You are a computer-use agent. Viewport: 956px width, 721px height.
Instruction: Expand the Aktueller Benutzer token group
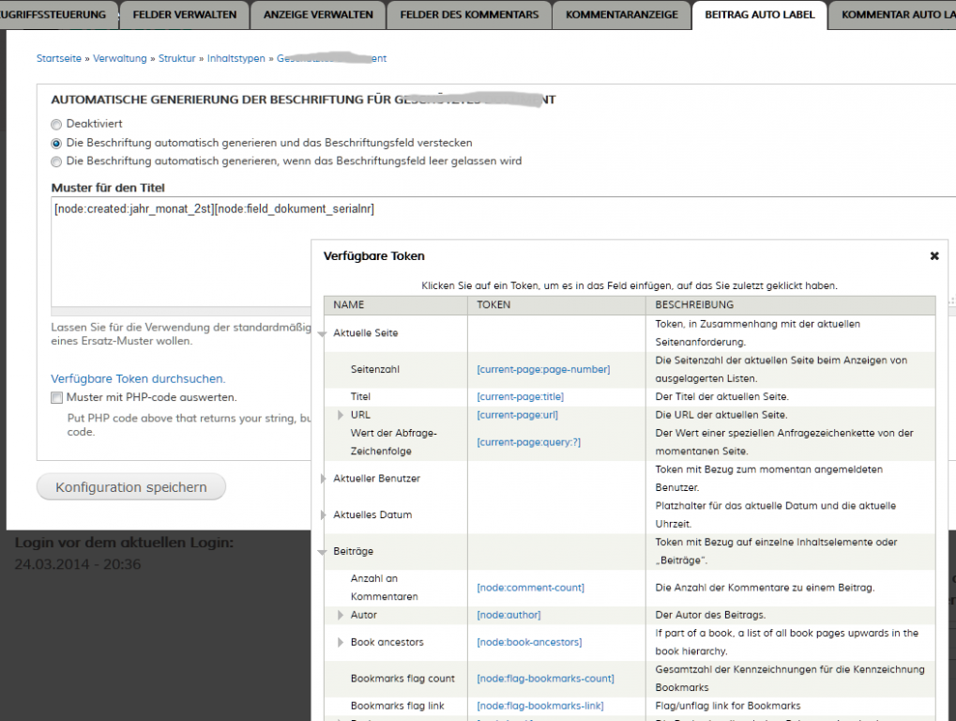[324, 479]
